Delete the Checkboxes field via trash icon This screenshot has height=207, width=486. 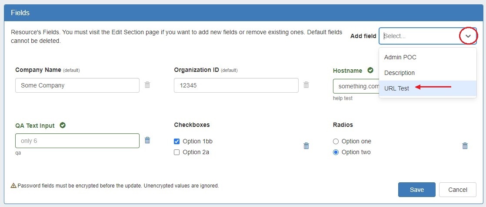[306, 146]
